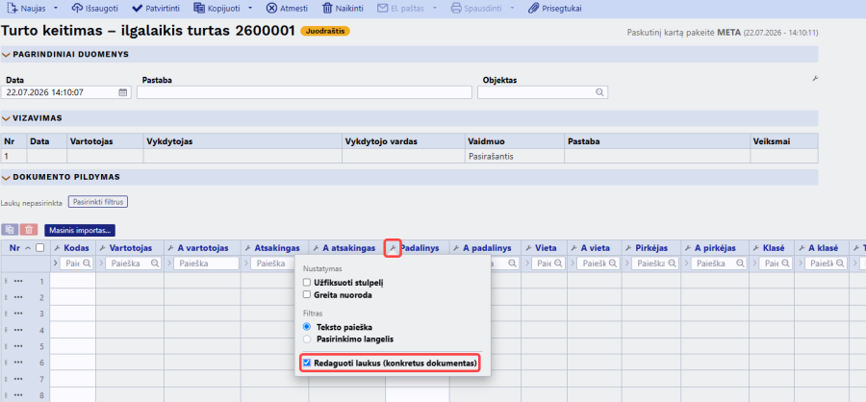The image size is (866, 402).
Task: Open the Kopijuoti dropdown arrow
Action: [x=250, y=9]
